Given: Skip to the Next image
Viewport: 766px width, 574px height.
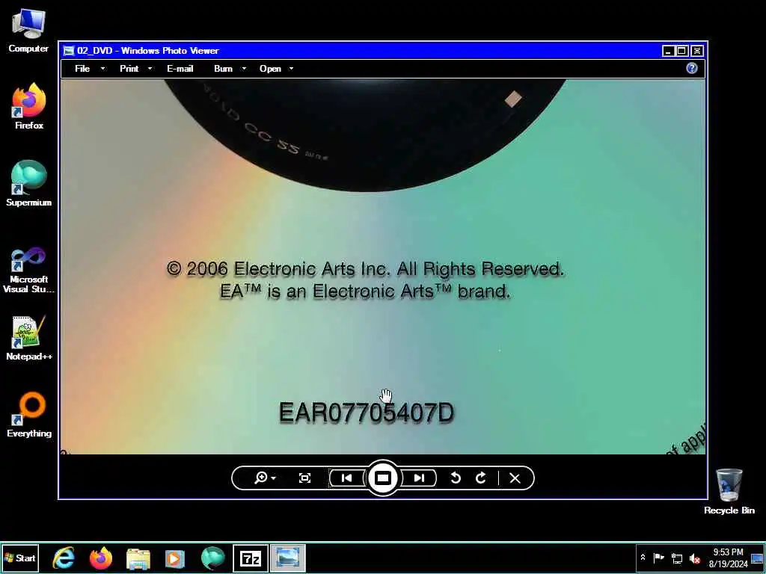Looking at the screenshot, I should tap(419, 478).
